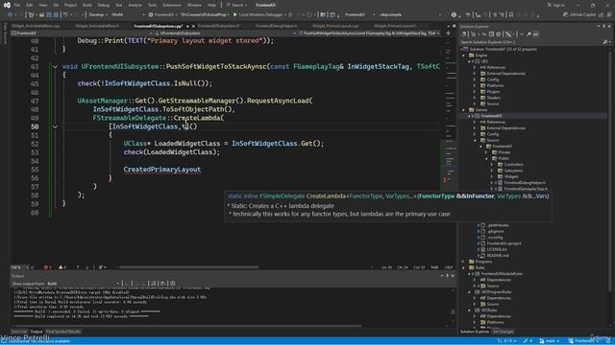Click the clock icon in Output toolbar

(173, 284)
